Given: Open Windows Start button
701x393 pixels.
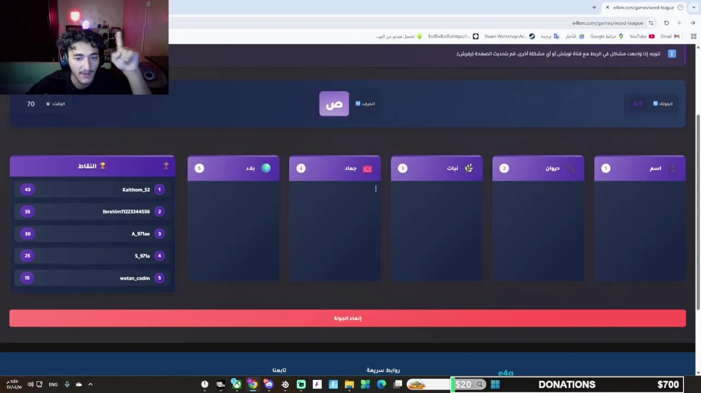Looking at the screenshot, I should coord(495,384).
